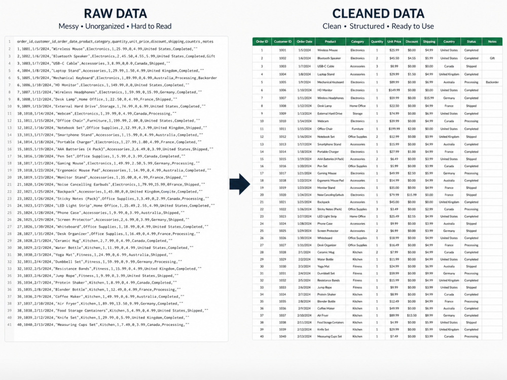Click raw data line containing "Knife Set"

pos(103,318)
